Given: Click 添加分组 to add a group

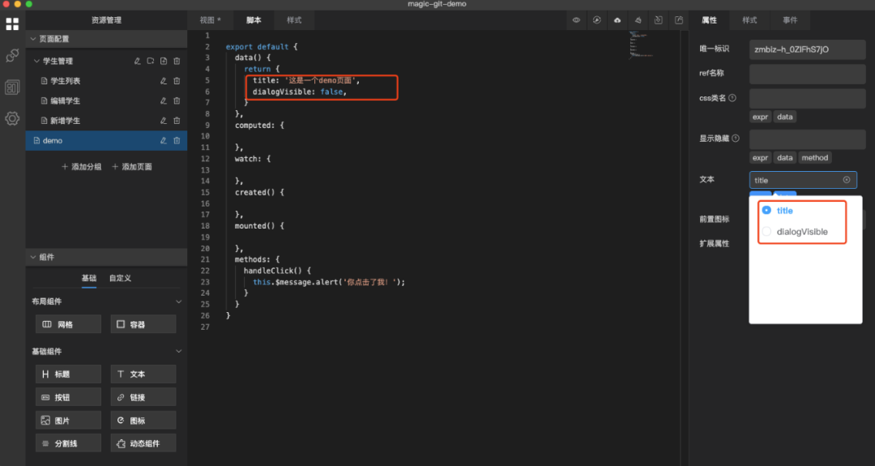Looking at the screenshot, I should click(82, 166).
